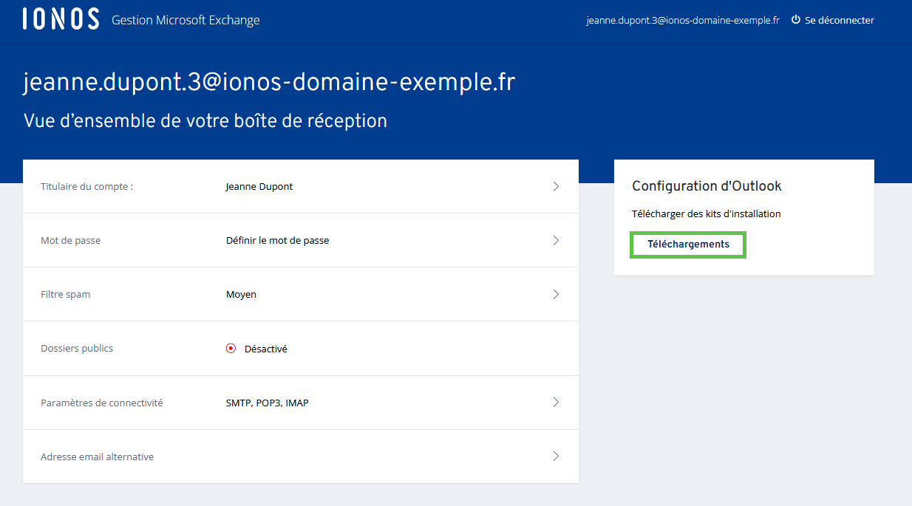Click the Configuration d'Outlook heading
Image resolution: width=912 pixels, height=506 pixels.
coord(707,186)
